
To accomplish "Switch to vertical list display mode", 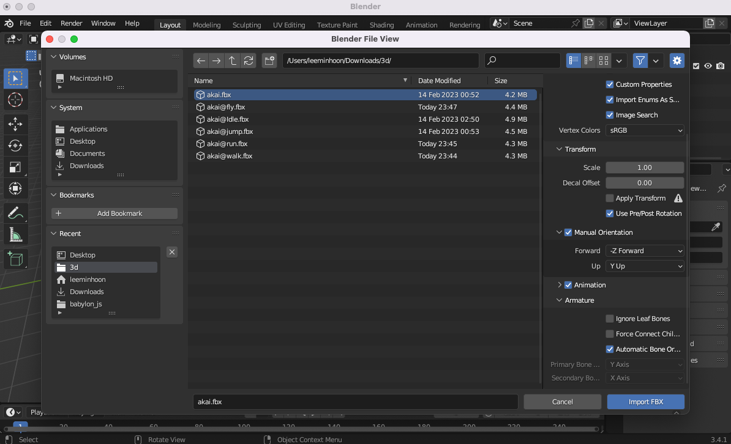I will click(574, 61).
